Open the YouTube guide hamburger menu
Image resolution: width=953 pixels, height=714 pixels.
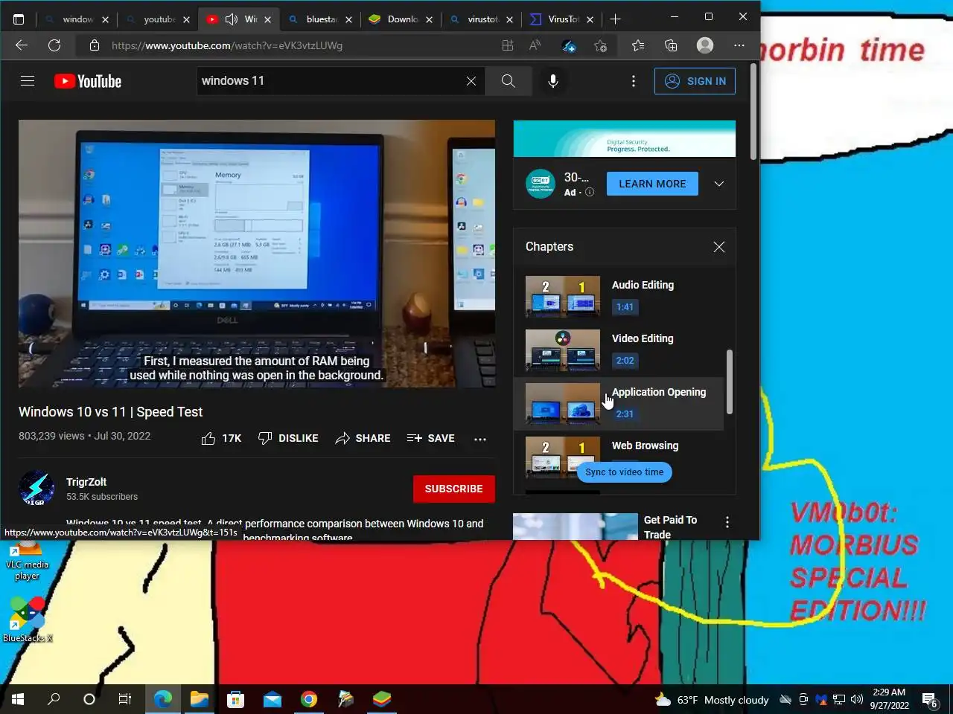coord(28,81)
